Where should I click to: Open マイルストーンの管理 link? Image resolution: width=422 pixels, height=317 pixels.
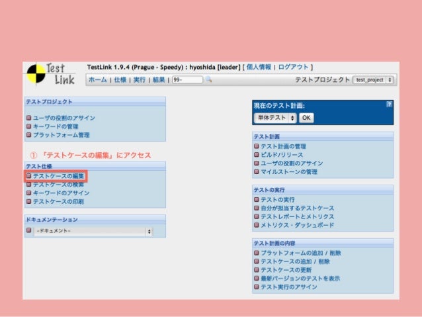(289, 172)
